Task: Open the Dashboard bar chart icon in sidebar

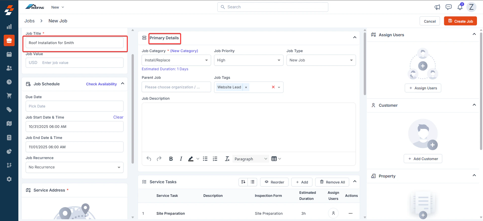Action: pos(9,27)
